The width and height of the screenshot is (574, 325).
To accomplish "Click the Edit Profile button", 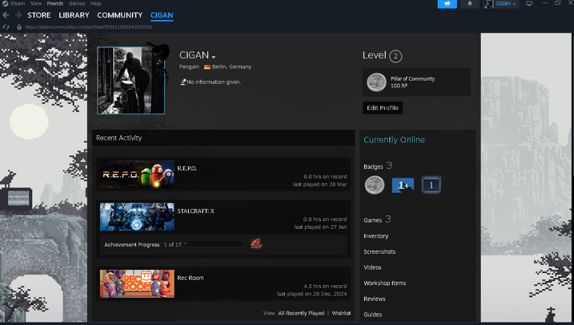I will pos(382,107).
